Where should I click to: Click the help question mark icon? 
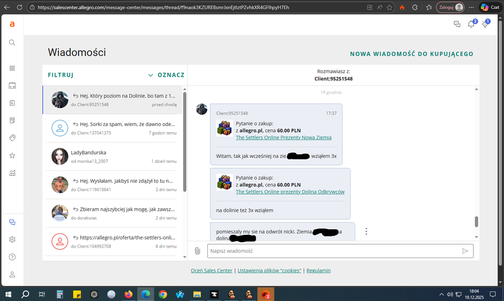(12, 257)
